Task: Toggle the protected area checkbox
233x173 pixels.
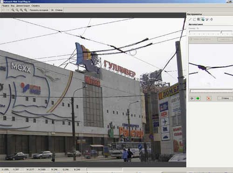Action: (x=191, y=39)
